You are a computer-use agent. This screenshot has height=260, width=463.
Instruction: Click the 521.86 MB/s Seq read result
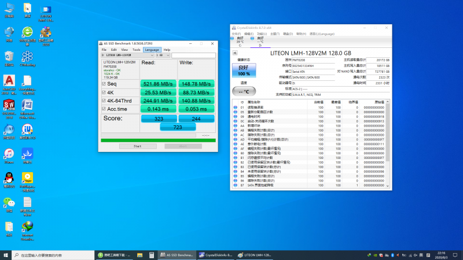pyautogui.click(x=158, y=84)
